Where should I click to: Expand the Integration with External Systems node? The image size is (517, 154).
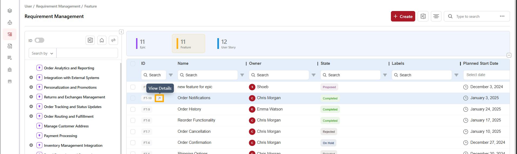pos(31,78)
